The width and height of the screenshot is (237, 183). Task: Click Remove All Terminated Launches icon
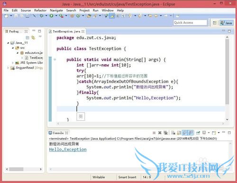(165, 133)
